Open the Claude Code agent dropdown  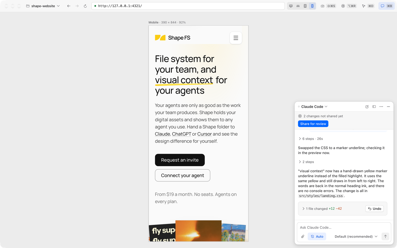(x=314, y=107)
